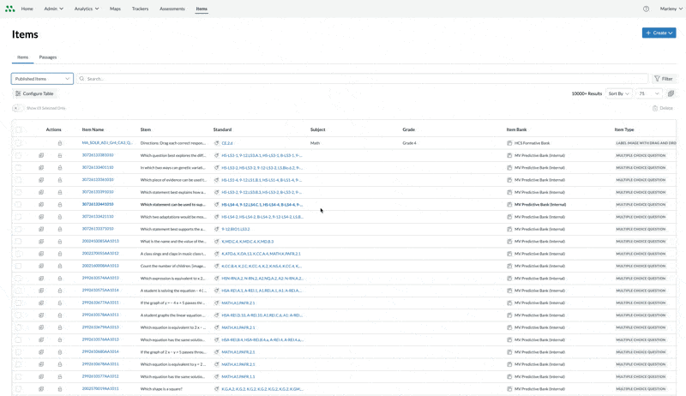The height and width of the screenshot is (396, 686).
Task: Click lock icon for item MA_SOLR_AD.I_Gr4_CA3
Action: pos(60,143)
